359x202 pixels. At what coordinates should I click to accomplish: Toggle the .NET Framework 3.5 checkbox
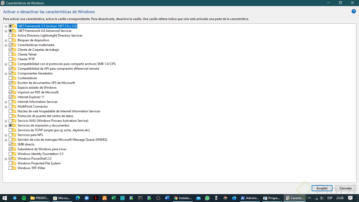(x=10, y=26)
